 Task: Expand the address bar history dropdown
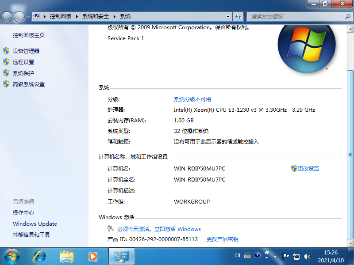point(228,16)
